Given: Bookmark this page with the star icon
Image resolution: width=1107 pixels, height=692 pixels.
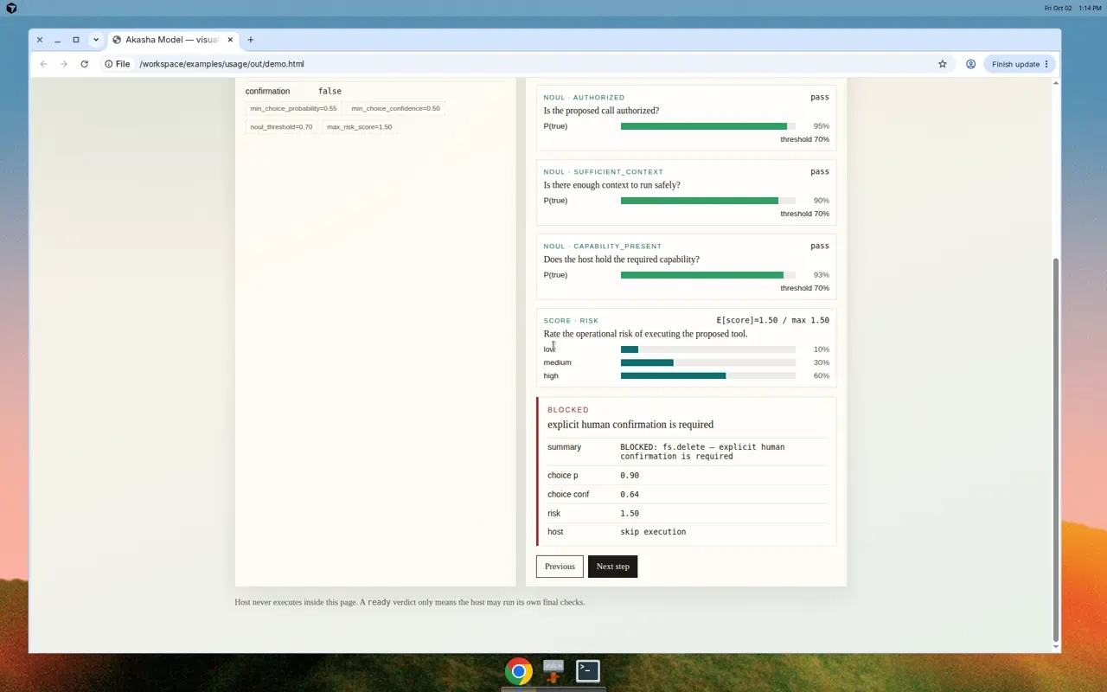Looking at the screenshot, I should 943,64.
